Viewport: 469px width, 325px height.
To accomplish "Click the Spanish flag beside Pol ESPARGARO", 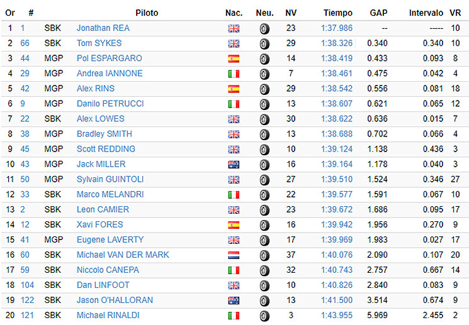I will click(x=234, y=59).
